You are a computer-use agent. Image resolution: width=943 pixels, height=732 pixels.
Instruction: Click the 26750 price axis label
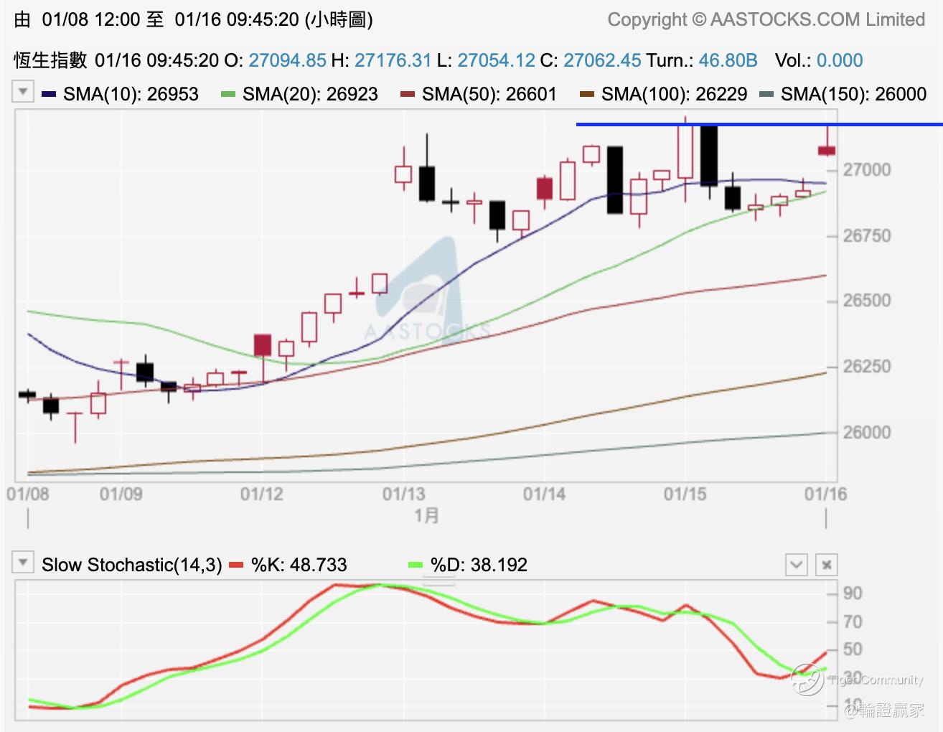(x=867, y=236)
